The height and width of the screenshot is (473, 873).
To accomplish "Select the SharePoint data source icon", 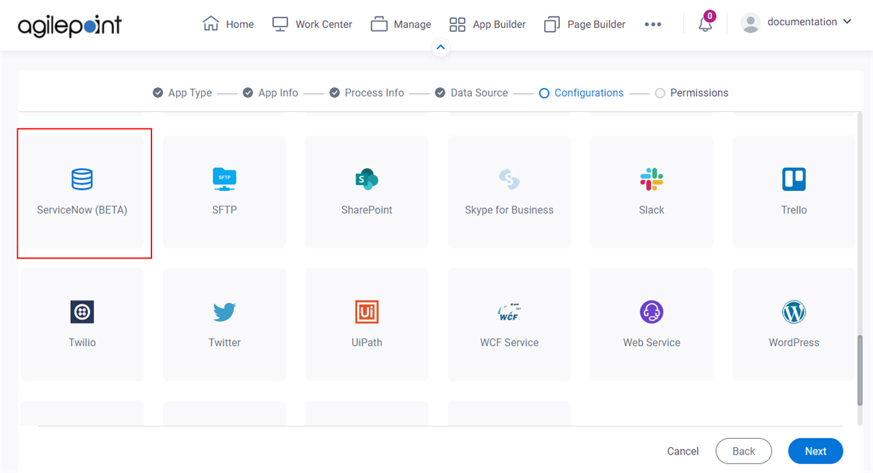I will (367, 192).
